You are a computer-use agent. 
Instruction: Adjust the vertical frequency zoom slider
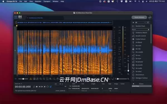[x=128, y=67]
